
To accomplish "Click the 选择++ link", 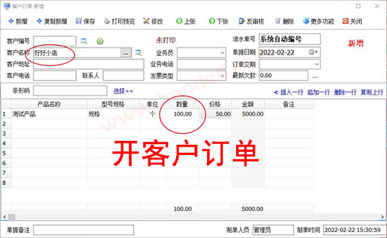I will [123, 91].
